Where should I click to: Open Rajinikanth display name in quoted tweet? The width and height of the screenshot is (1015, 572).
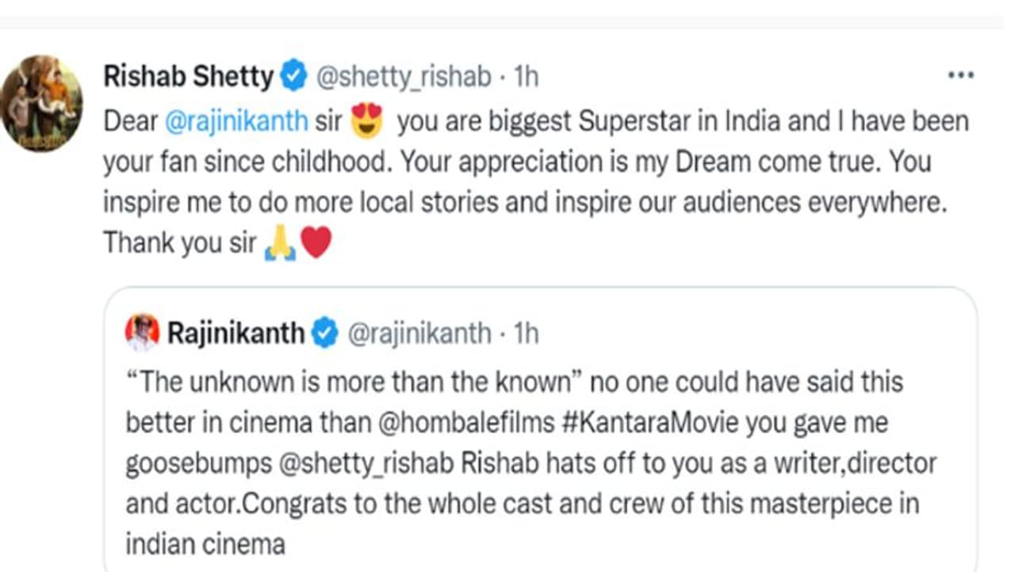pos(236,334)
